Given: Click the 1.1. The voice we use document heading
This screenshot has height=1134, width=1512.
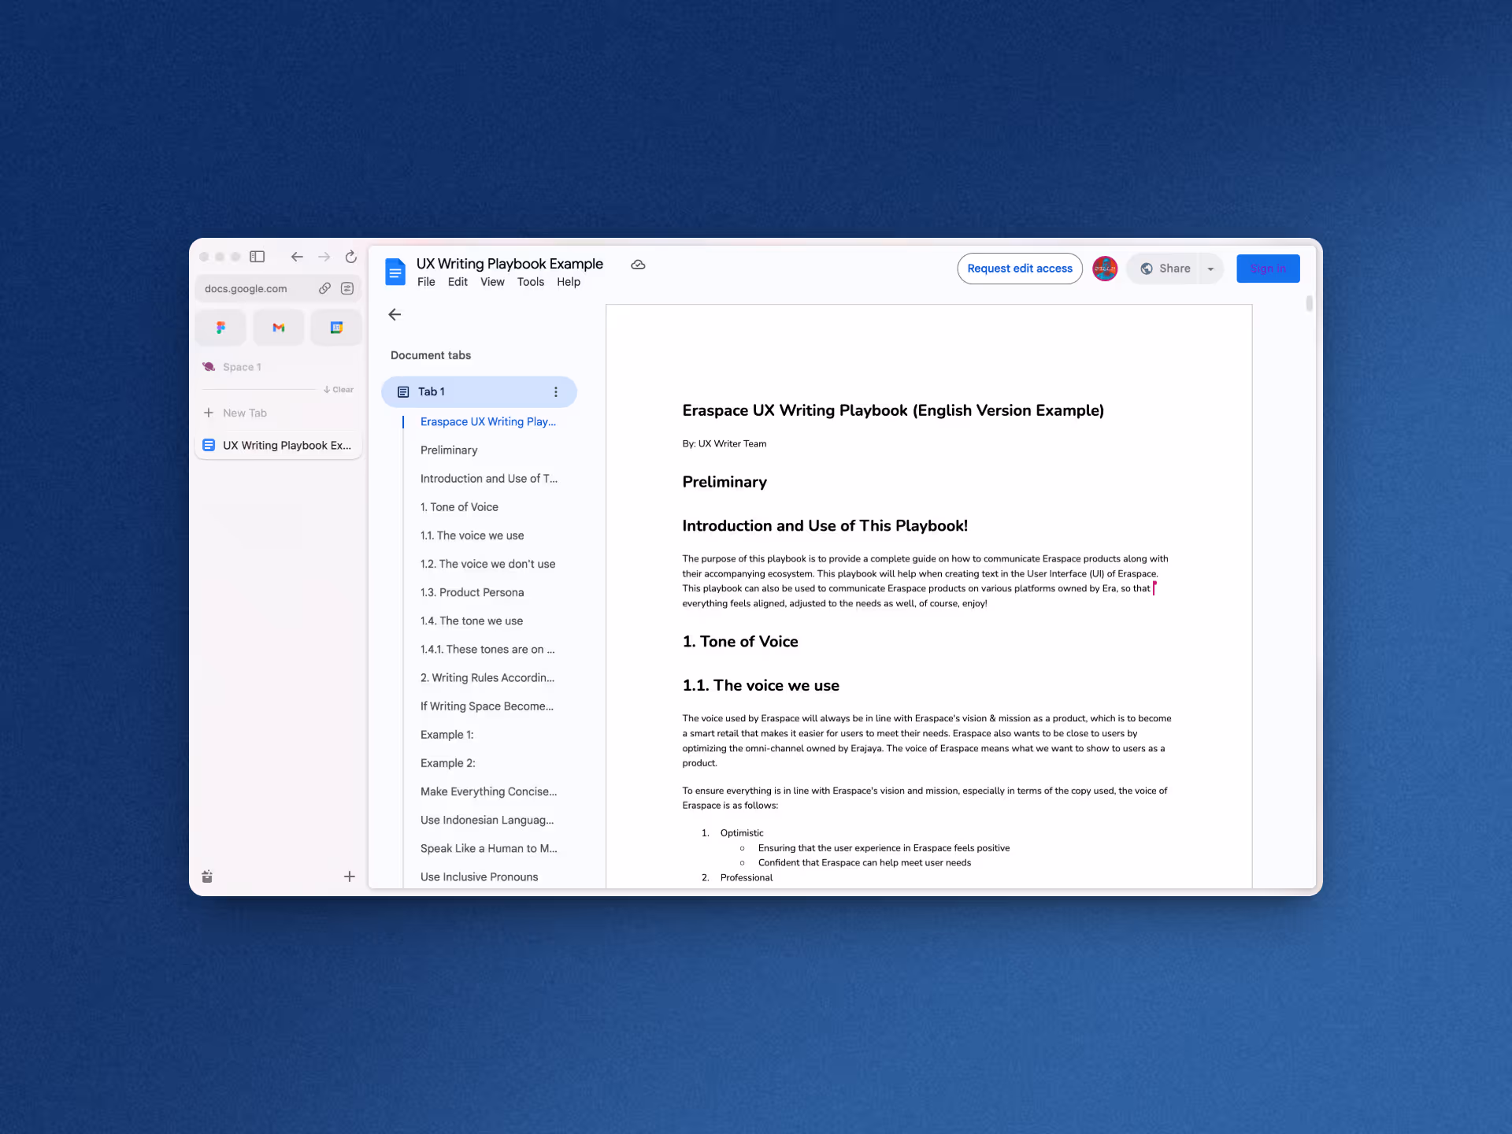Looking at the screenshot, I should coord(761,686).
